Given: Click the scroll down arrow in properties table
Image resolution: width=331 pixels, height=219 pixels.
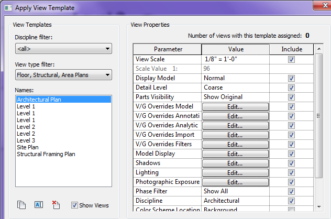Looking at the screenshot, I should pyautogui.click(x=319, y=206).
